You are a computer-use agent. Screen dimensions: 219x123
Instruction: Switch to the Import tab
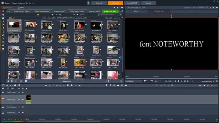click(x=99, y=3)
